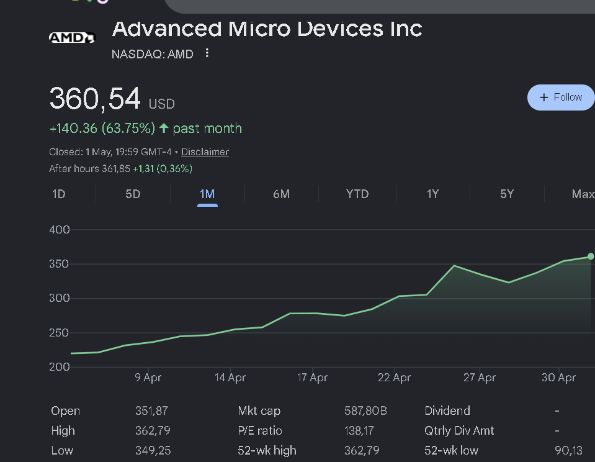Click the 17 Apr axis label
This screenshot has width=595, height=462.
point(312,378)
